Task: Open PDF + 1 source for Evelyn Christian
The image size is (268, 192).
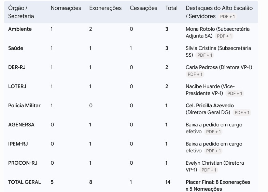Action: coord(209,170)
